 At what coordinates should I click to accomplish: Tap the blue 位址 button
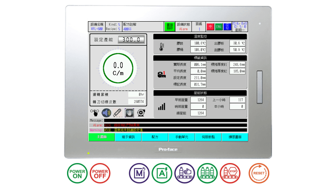227,27
